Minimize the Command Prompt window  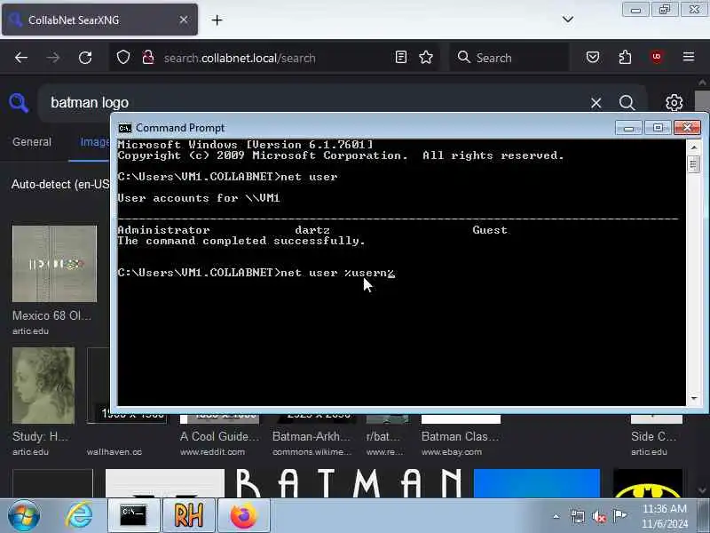(628, 128)
